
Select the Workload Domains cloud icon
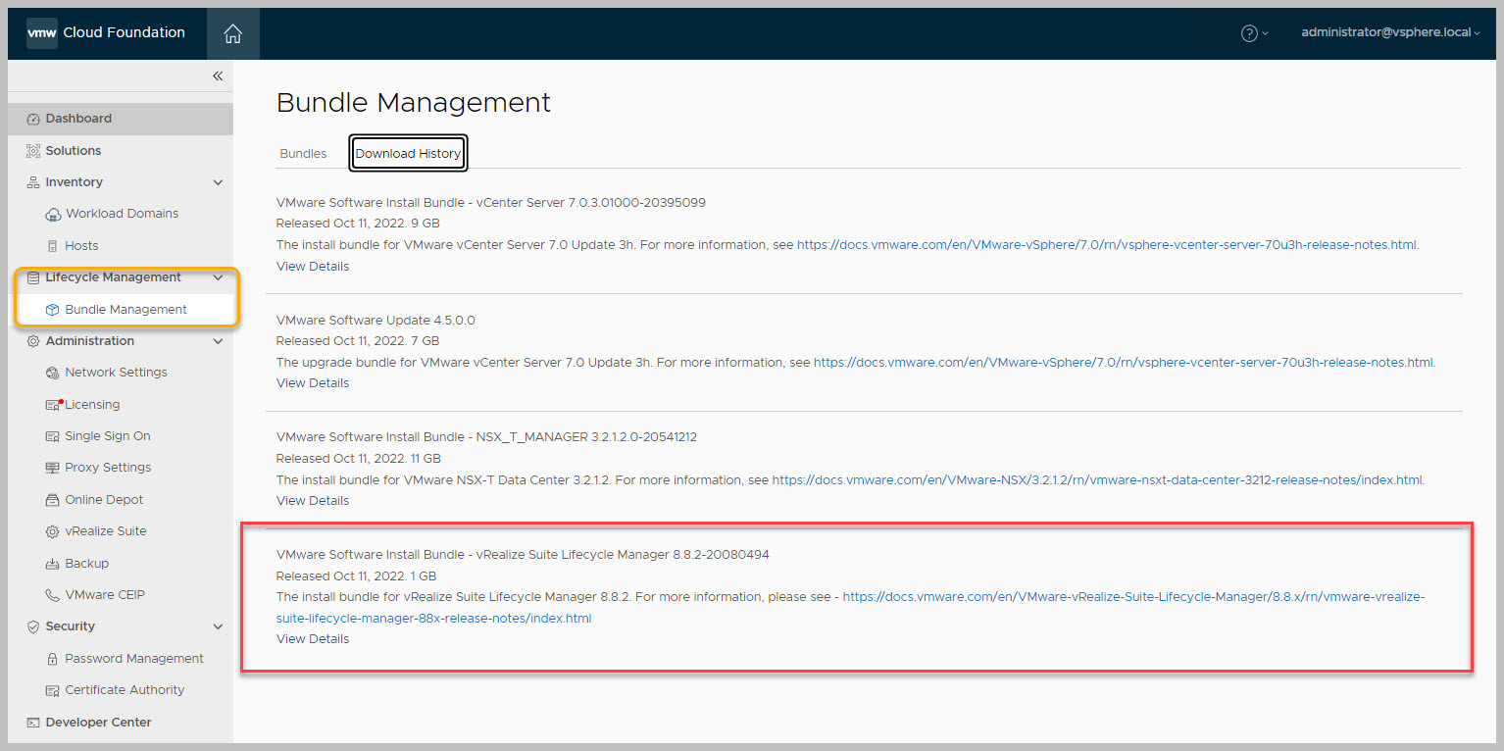coord(53,214)
